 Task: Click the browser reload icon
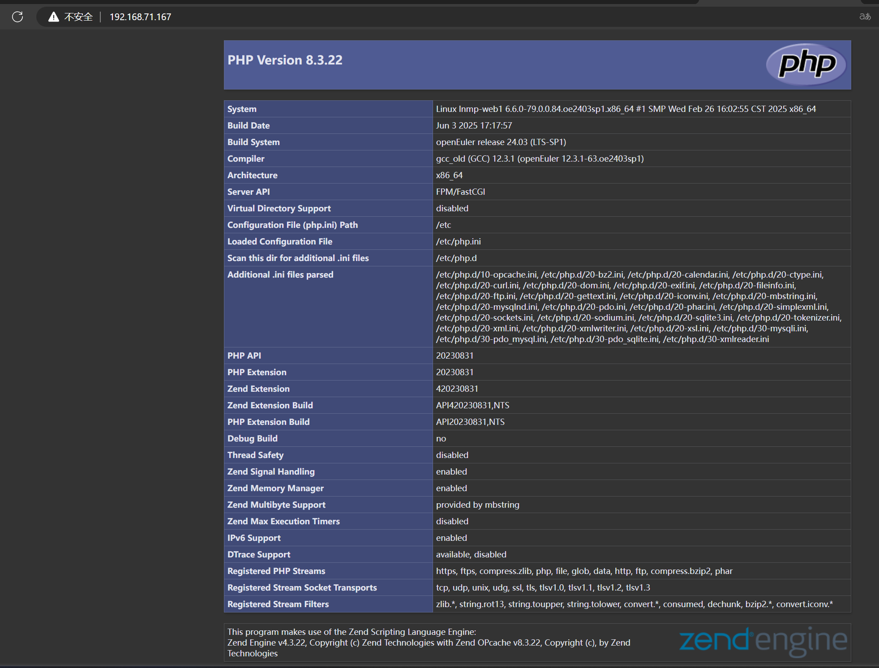(17, 17)
